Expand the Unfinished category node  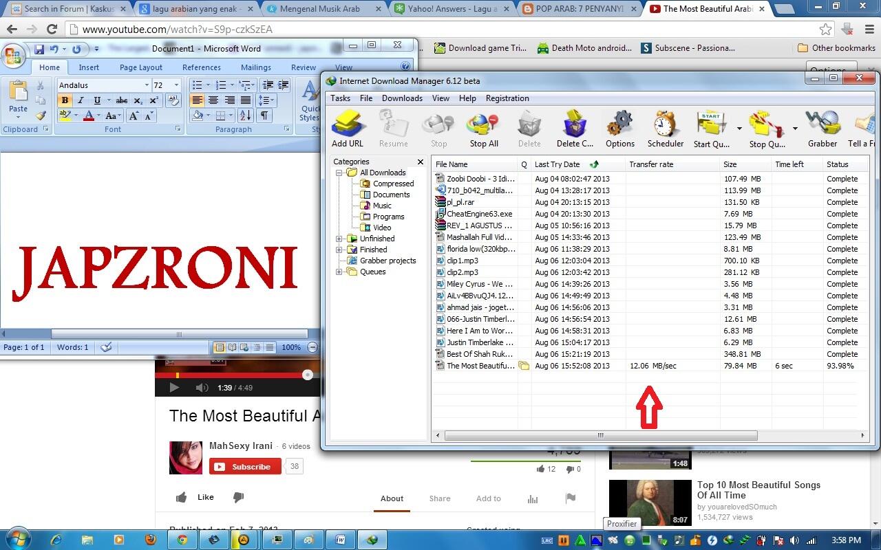339,239
